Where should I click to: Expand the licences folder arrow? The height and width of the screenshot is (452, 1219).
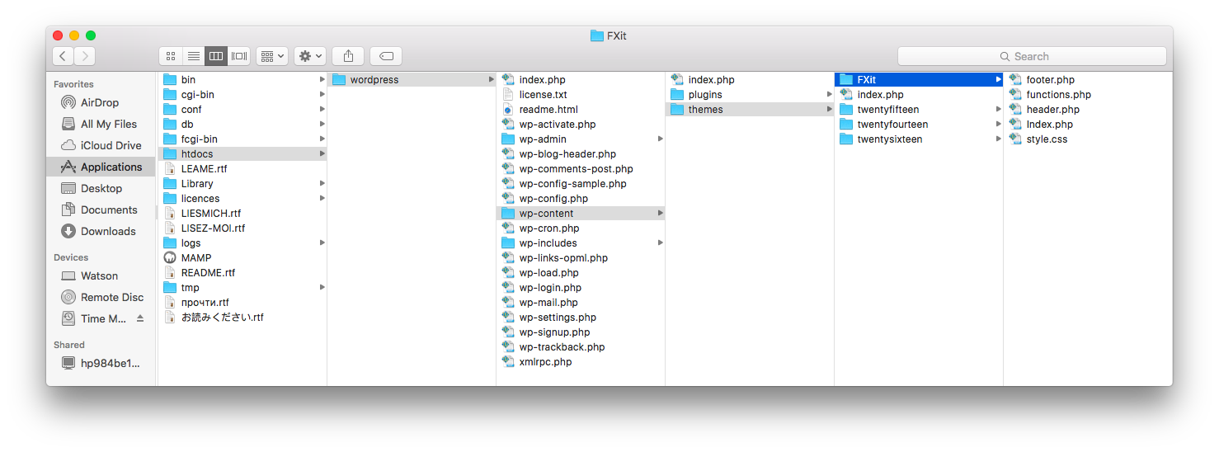point(322,199)
